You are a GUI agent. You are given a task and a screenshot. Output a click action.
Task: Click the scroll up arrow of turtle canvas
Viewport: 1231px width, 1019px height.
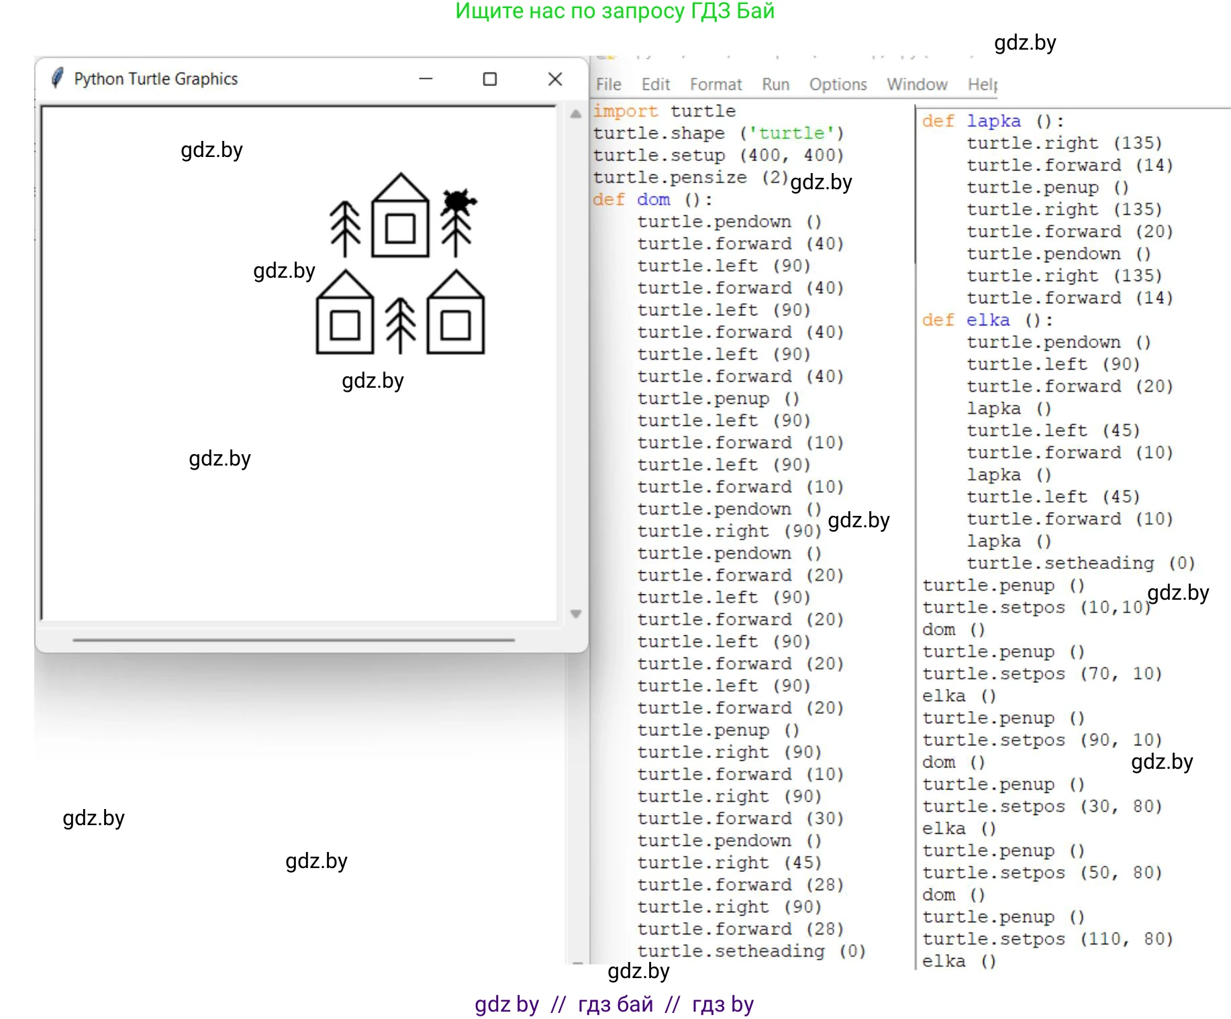[x=576, y=115]
